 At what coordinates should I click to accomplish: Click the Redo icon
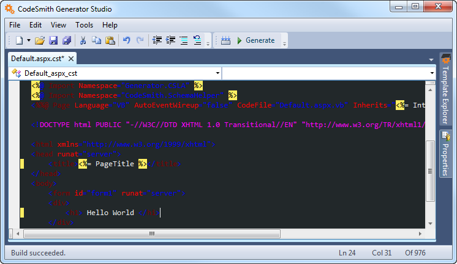point(140,40)
